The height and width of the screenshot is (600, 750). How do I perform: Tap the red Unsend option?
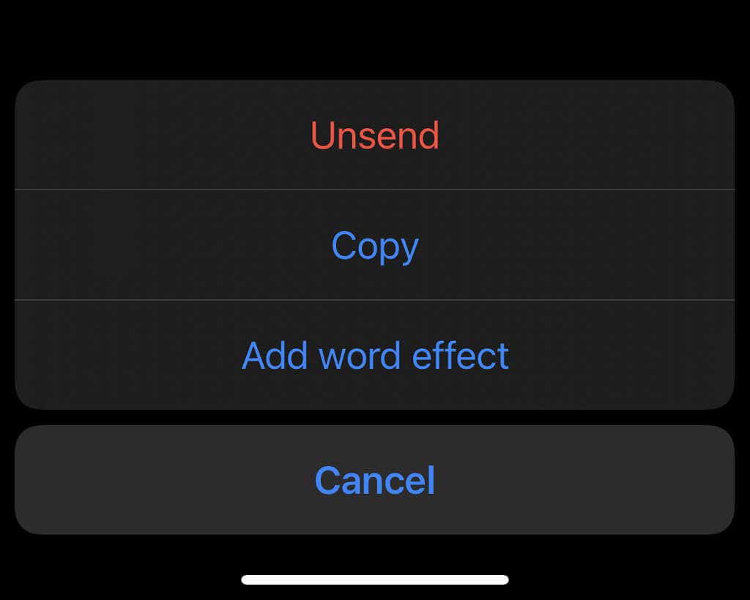pyautogui.click(x=374, y=135)
